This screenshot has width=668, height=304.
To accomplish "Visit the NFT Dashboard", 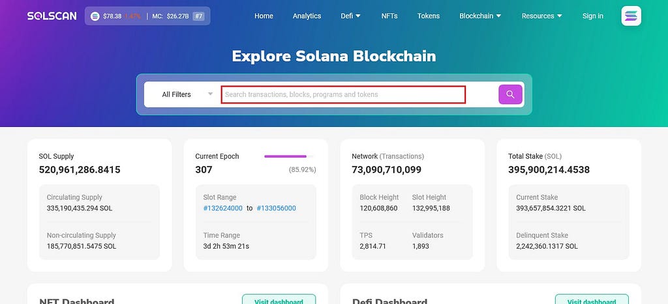I will [279, 299].
